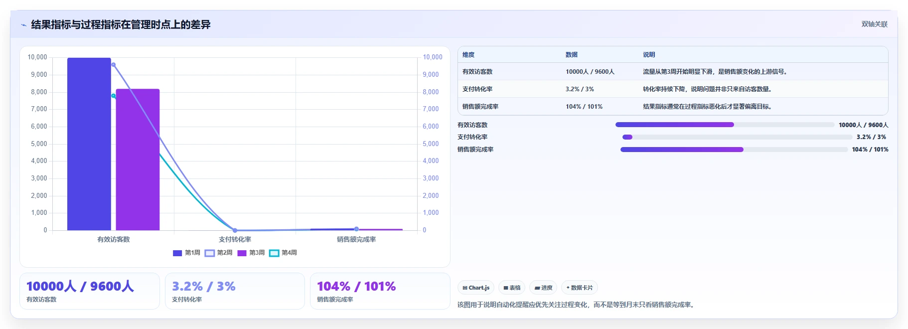Click the 有效访客数 label beside its progress bar
Viewport: 908px width, 329px height.
click(472, 125)
